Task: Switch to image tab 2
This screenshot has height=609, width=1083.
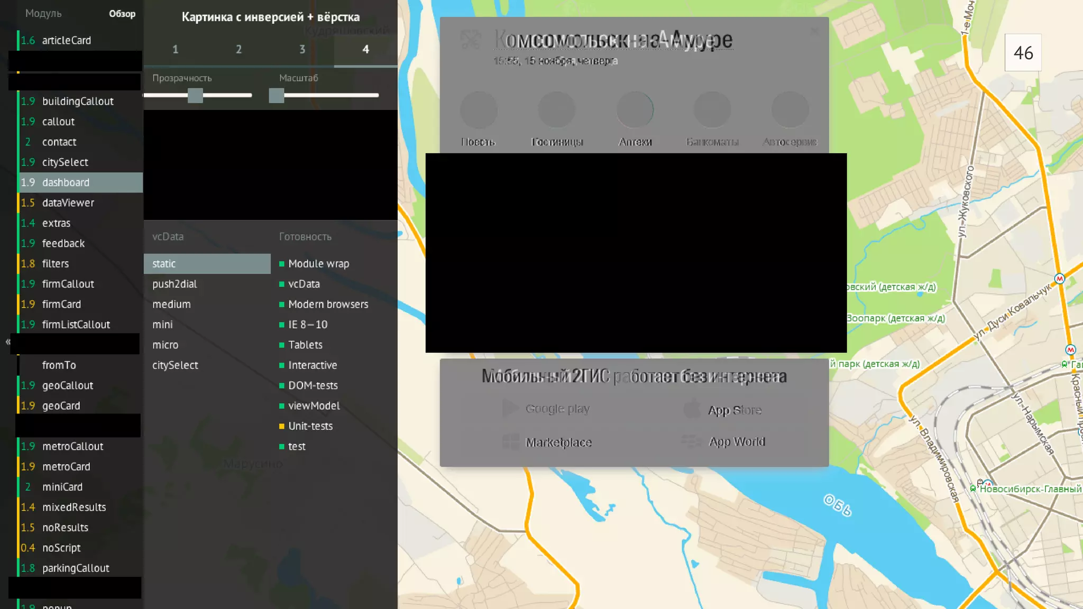Action: coord(238,49)
